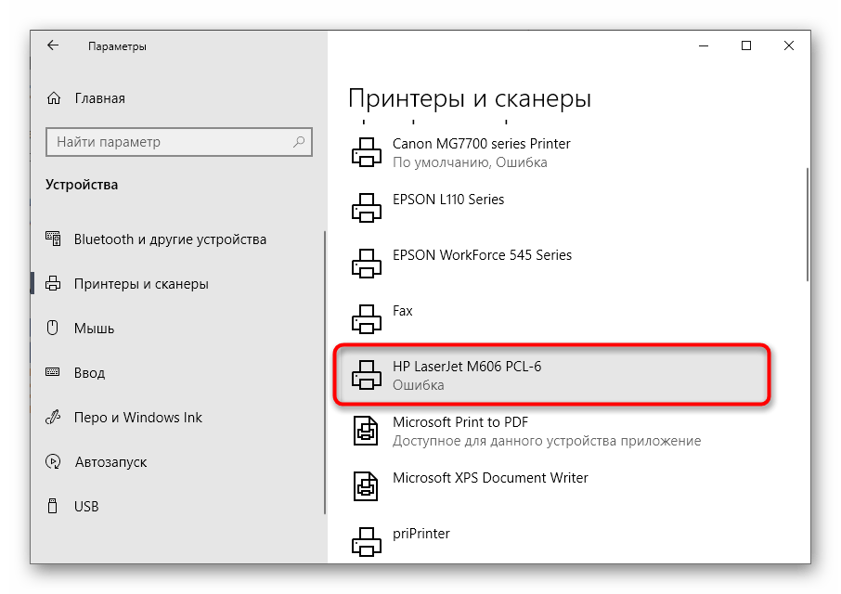841x594 pixels.
Task: Click the back arrow to return
Action: 52,45
